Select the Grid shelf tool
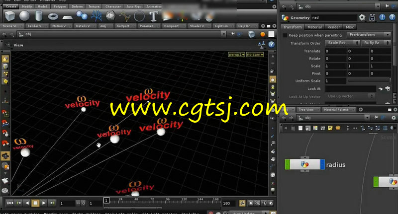Viewport: 398px width, 214px height. click(68, 17)
